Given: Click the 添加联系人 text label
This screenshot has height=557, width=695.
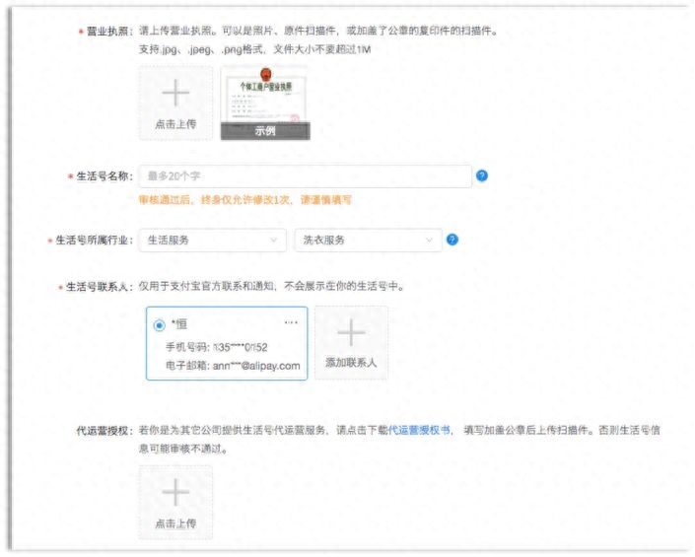Looking at the screenshot, I should pyautogui.click(x=351, y=363).
